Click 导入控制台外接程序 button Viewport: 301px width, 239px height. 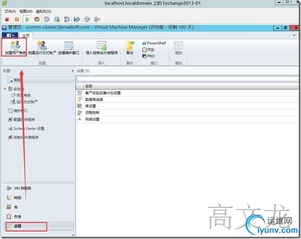pos(101,48)
